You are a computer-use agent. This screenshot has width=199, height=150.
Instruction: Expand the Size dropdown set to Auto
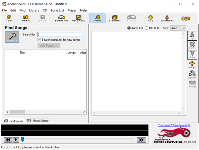click(178, 28)
